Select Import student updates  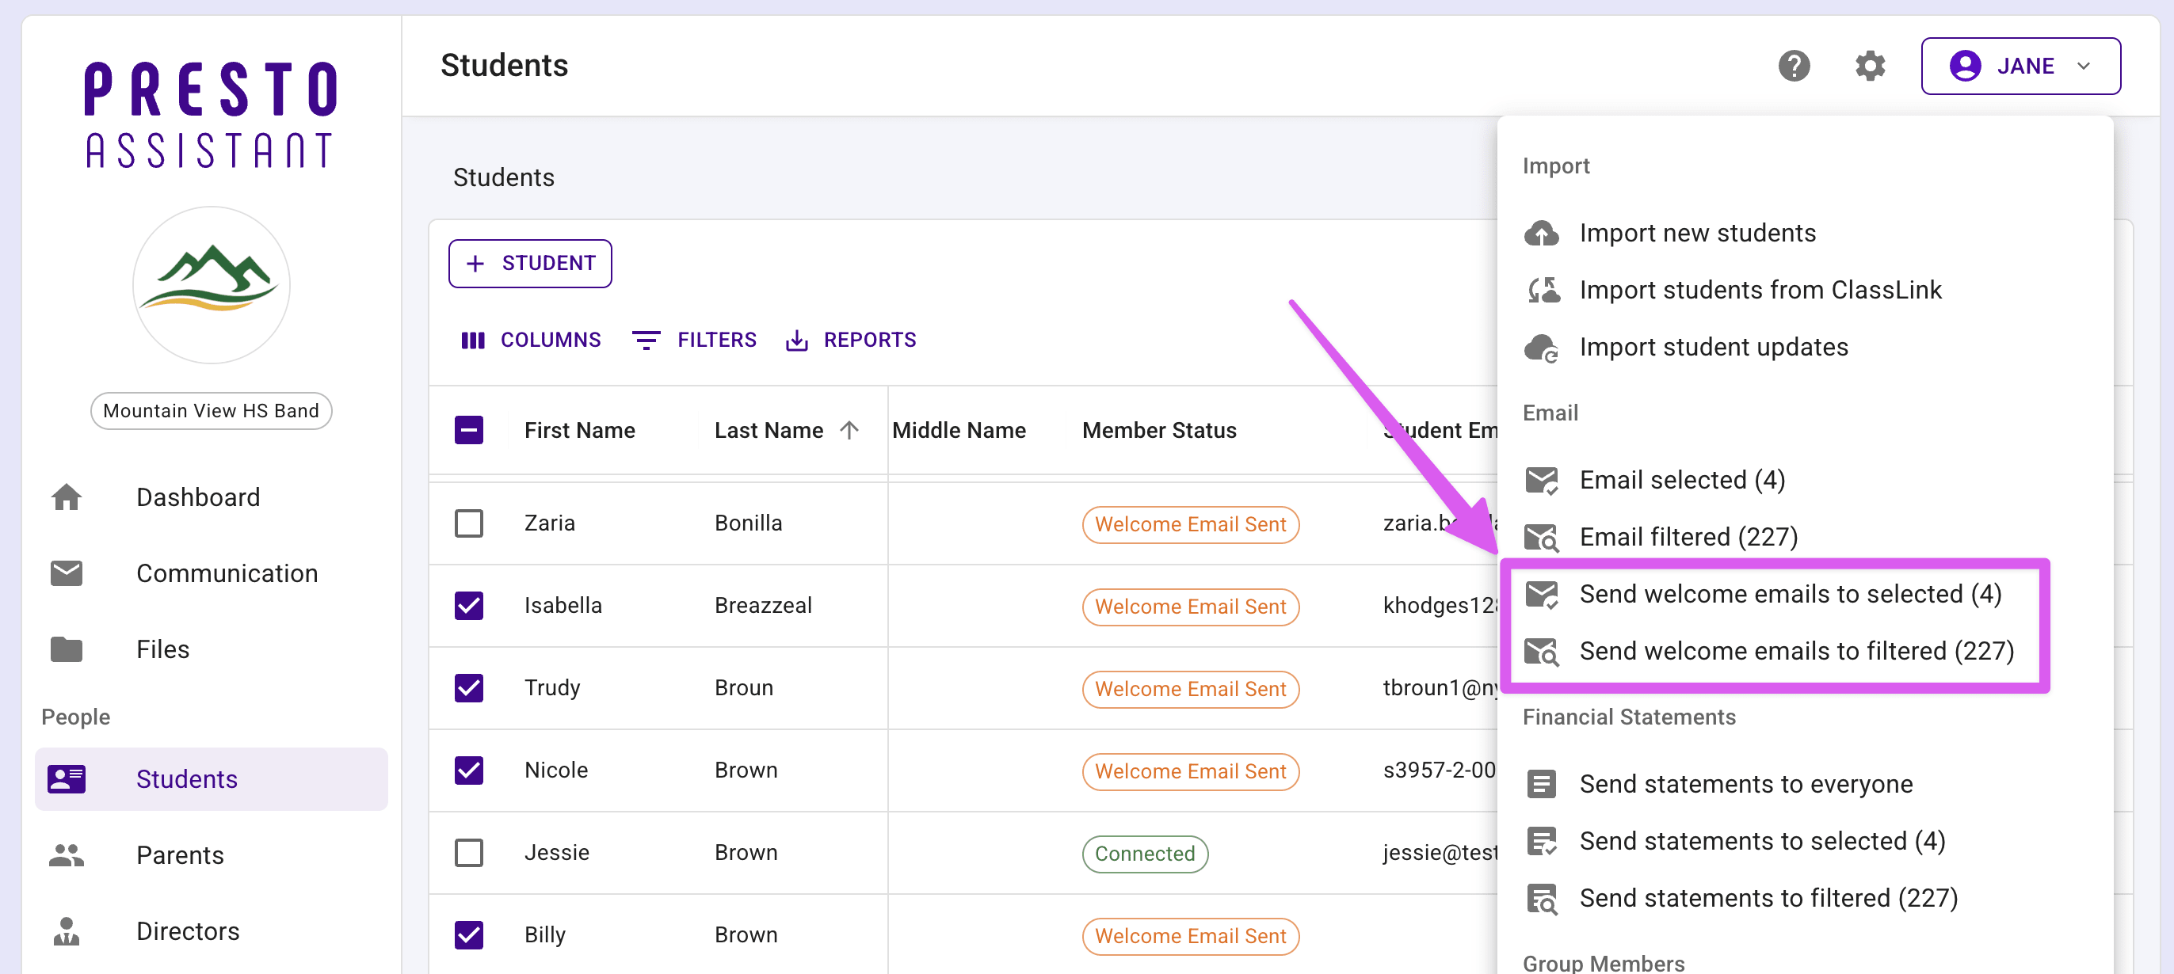[x=1805, y=348]
